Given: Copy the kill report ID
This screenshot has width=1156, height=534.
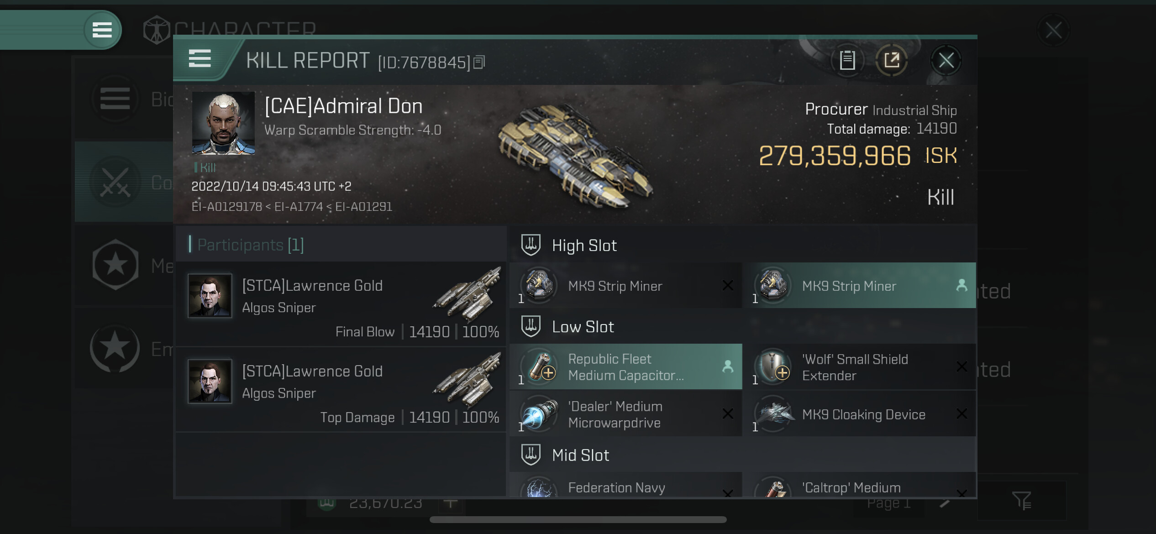Looking at the screenshot, I should (x=479, y=62).
